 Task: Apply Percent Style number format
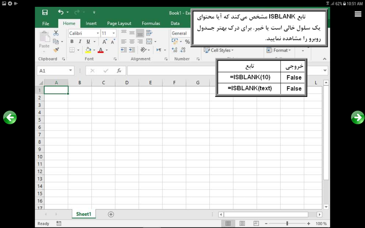coord(187,42)
